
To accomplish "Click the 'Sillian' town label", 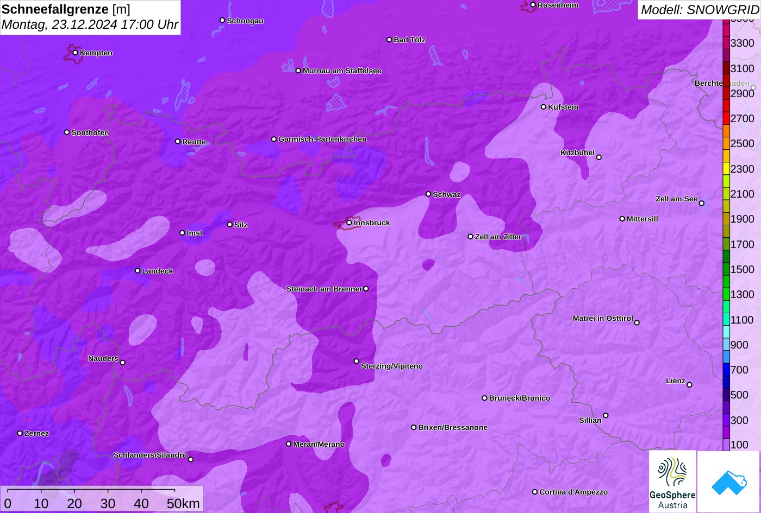I will tap(590, 420).
